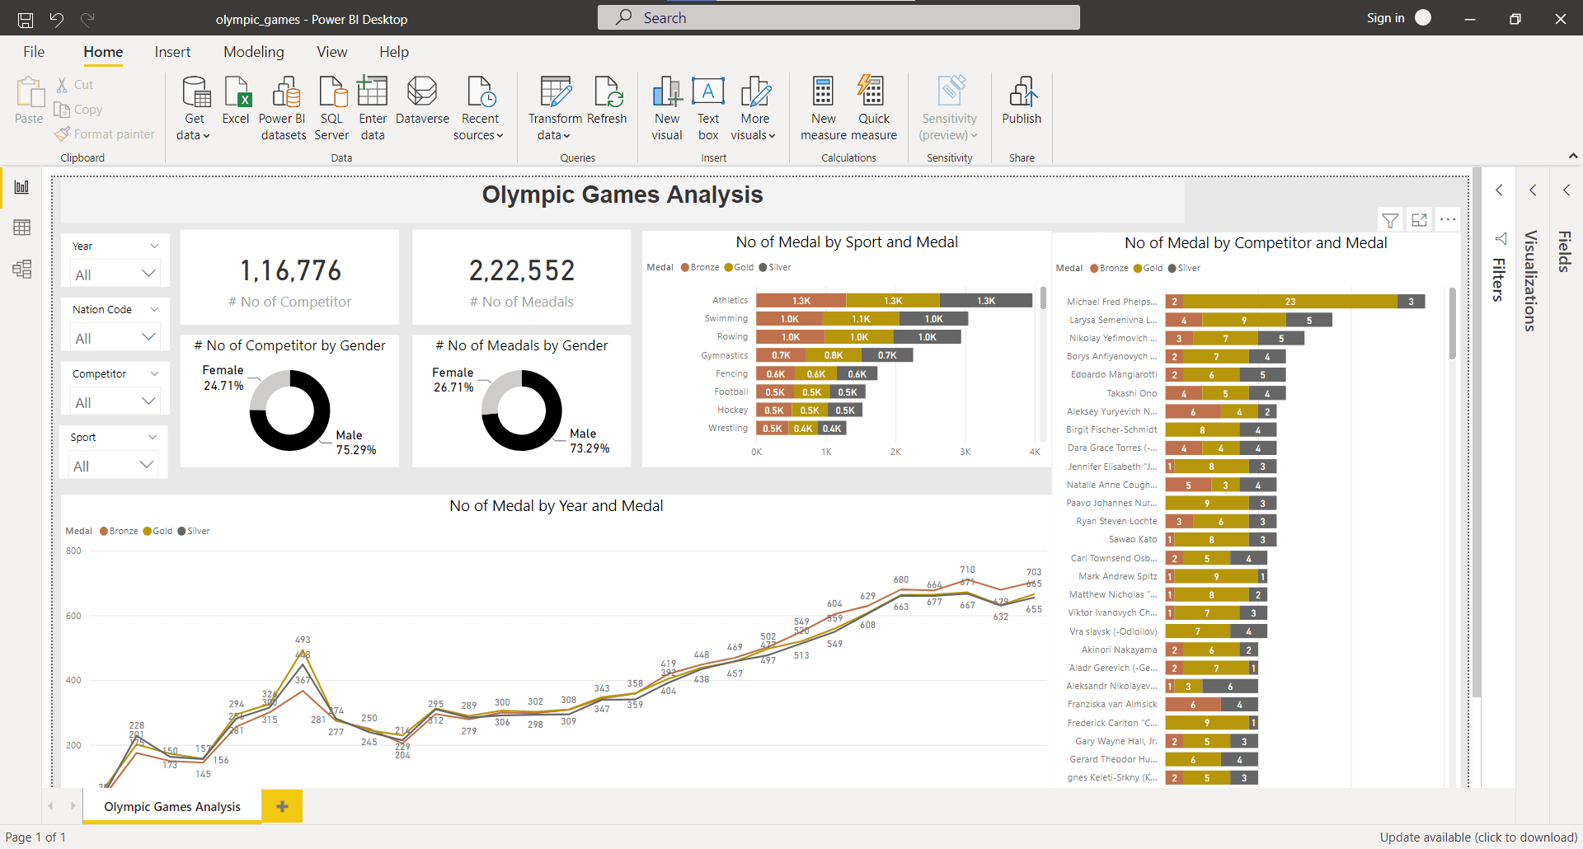Open the Get data tool
This screenshot has width=1583, height=849.
pyautogui.click(x=193, y=107)
